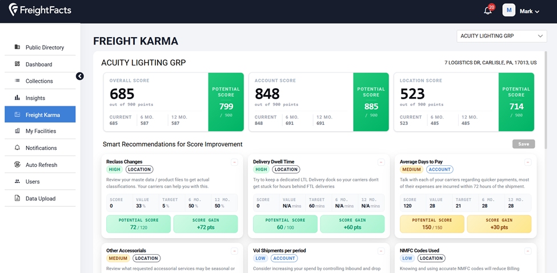Navigate to Insights menu item
557x273 pixels.
40,98
